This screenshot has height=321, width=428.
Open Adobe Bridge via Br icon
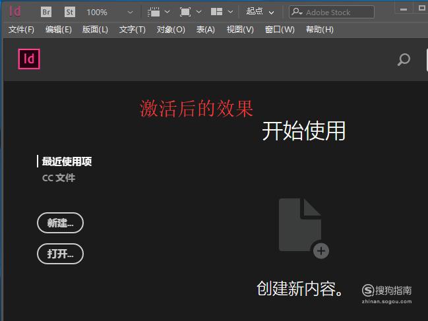pos(46,12)
